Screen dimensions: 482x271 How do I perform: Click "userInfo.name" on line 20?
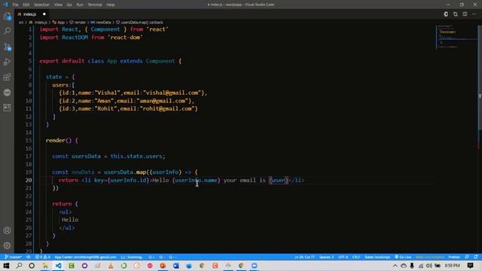(x=196, y=180)
